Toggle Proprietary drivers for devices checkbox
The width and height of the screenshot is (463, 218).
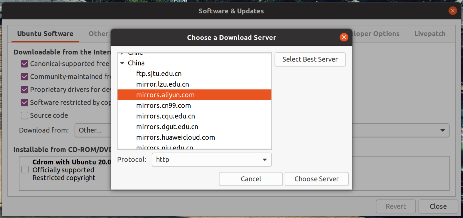25,89
